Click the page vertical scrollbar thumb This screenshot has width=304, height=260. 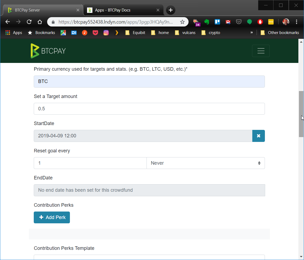301,114
